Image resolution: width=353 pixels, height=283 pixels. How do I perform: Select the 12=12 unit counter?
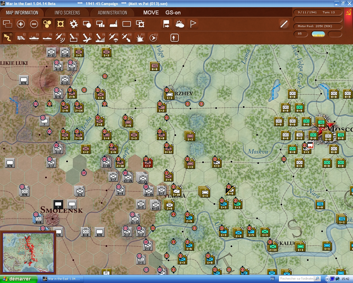(x=135, y=219)
